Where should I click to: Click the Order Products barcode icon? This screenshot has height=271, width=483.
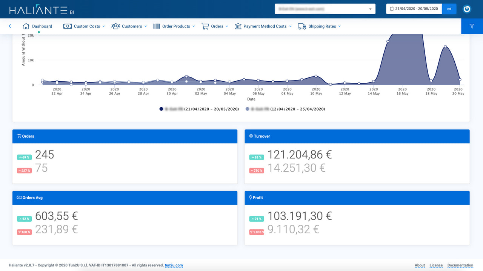pos(157,26)
